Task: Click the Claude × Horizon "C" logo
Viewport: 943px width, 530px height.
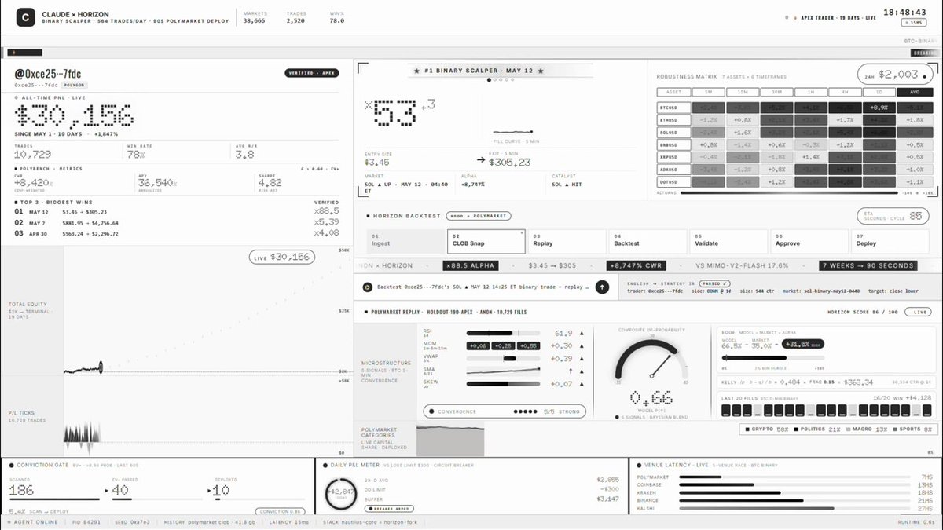Action: [26, 16]
